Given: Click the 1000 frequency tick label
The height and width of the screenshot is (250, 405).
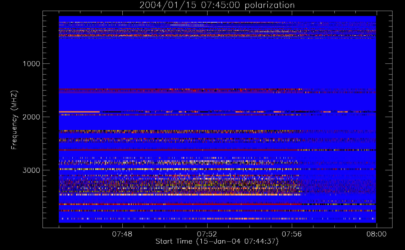Looking at the screenshot, I should coord(32,64).
